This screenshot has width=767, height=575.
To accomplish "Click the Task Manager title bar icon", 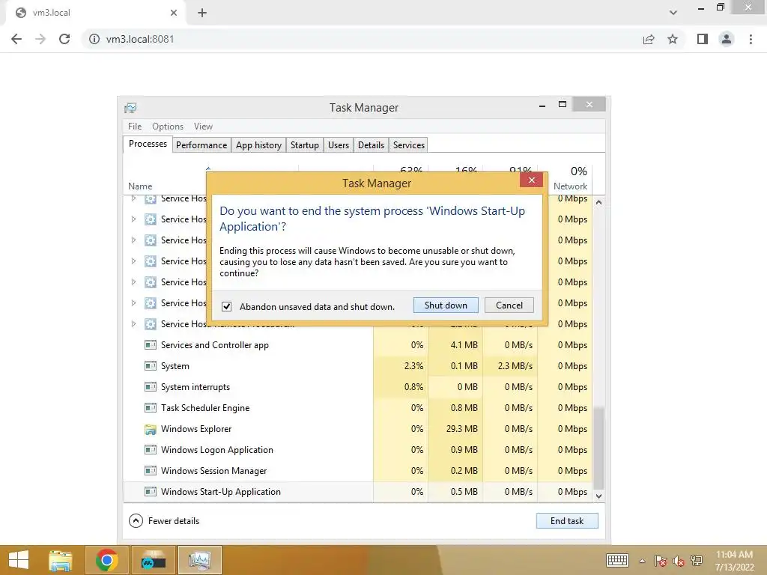I will pos(130,108).
